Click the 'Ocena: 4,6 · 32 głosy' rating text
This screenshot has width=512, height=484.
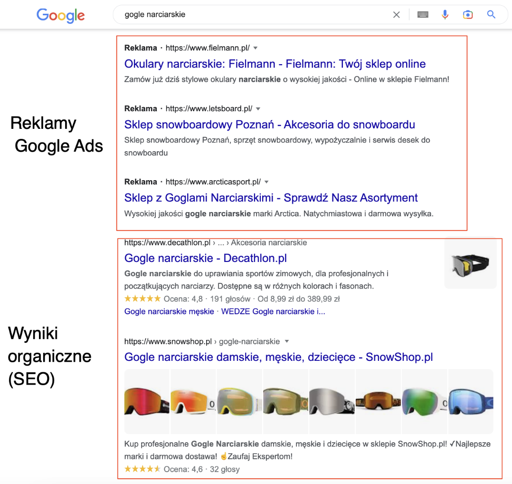click(202, 469)
